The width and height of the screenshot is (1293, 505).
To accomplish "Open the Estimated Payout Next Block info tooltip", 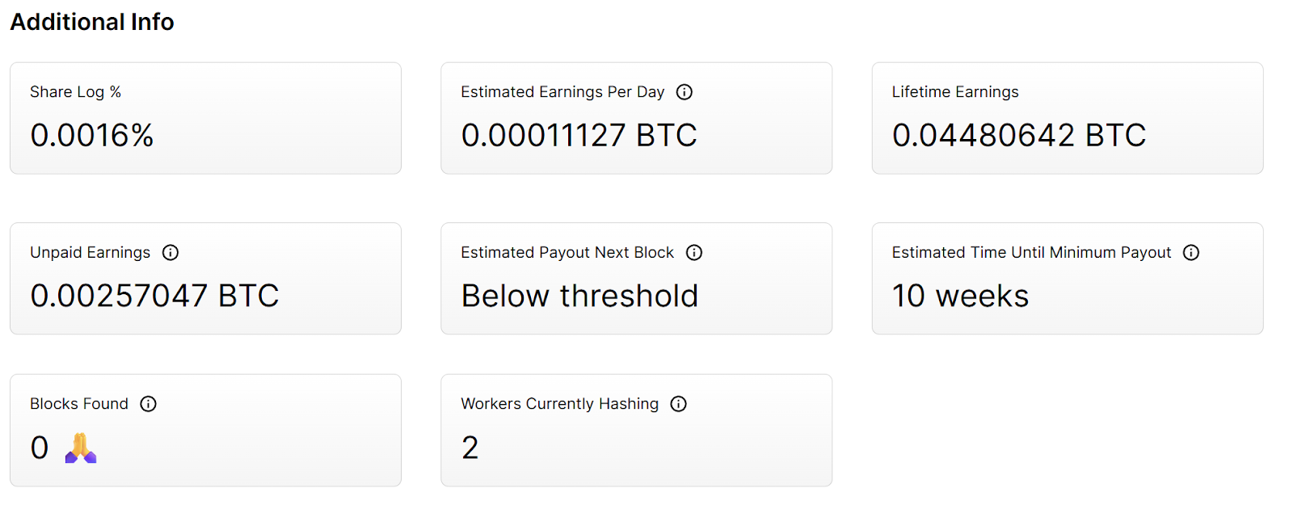I will tap(693, 252).
